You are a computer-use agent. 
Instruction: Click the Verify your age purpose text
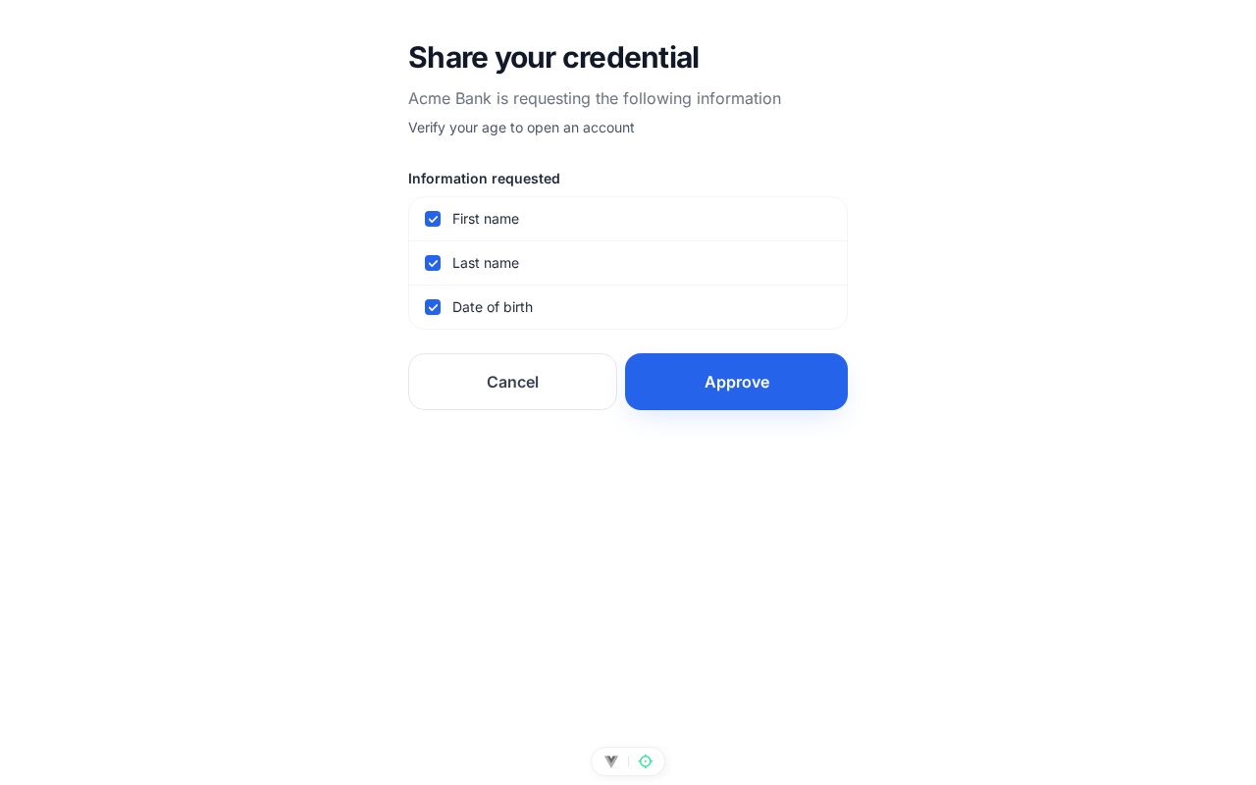point(521,128)
